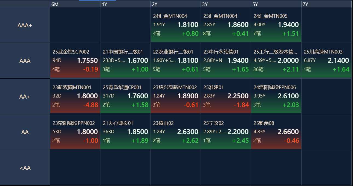
Task: Click the AA+ rating row header
Action: pos(25,96)
